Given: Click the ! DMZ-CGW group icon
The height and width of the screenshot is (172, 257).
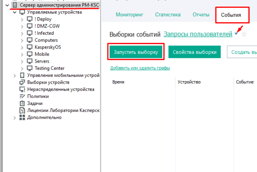Looking at the screenshot, I should [x=30, y=26].
